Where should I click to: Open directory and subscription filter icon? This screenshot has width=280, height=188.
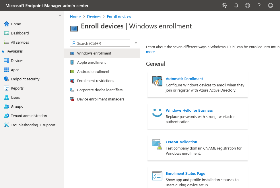click(225, 5)
